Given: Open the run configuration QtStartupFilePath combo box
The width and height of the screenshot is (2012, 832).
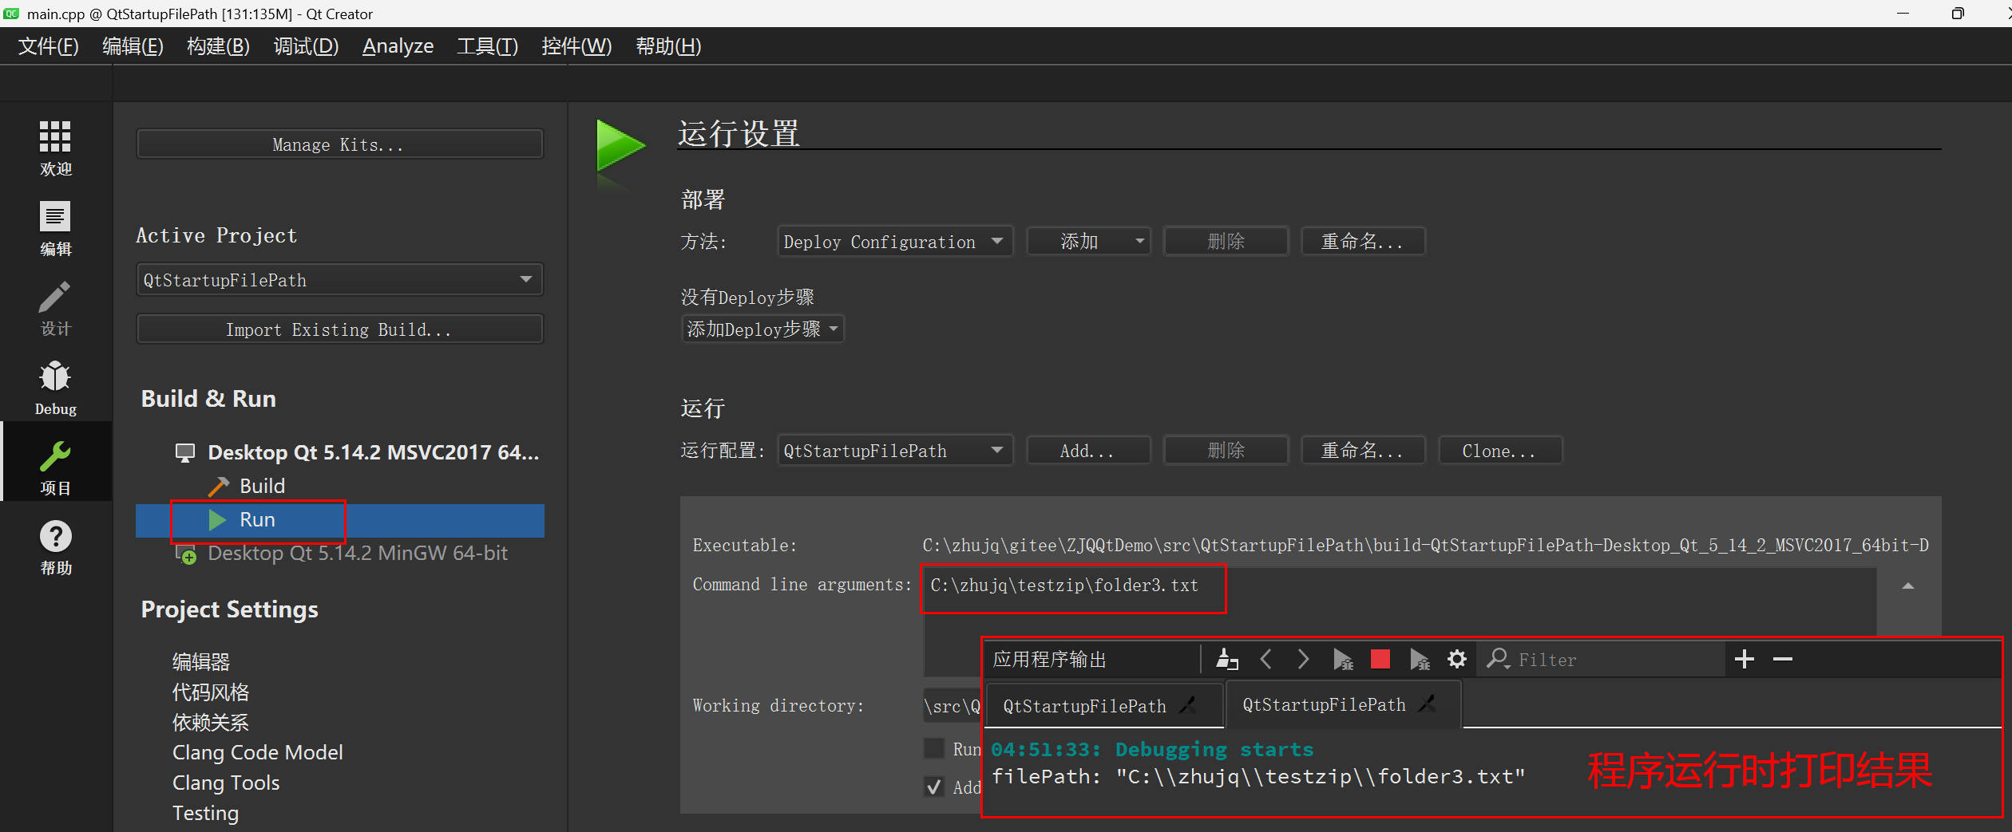Looking at the screenshot, I should click(x=894, y=451).
